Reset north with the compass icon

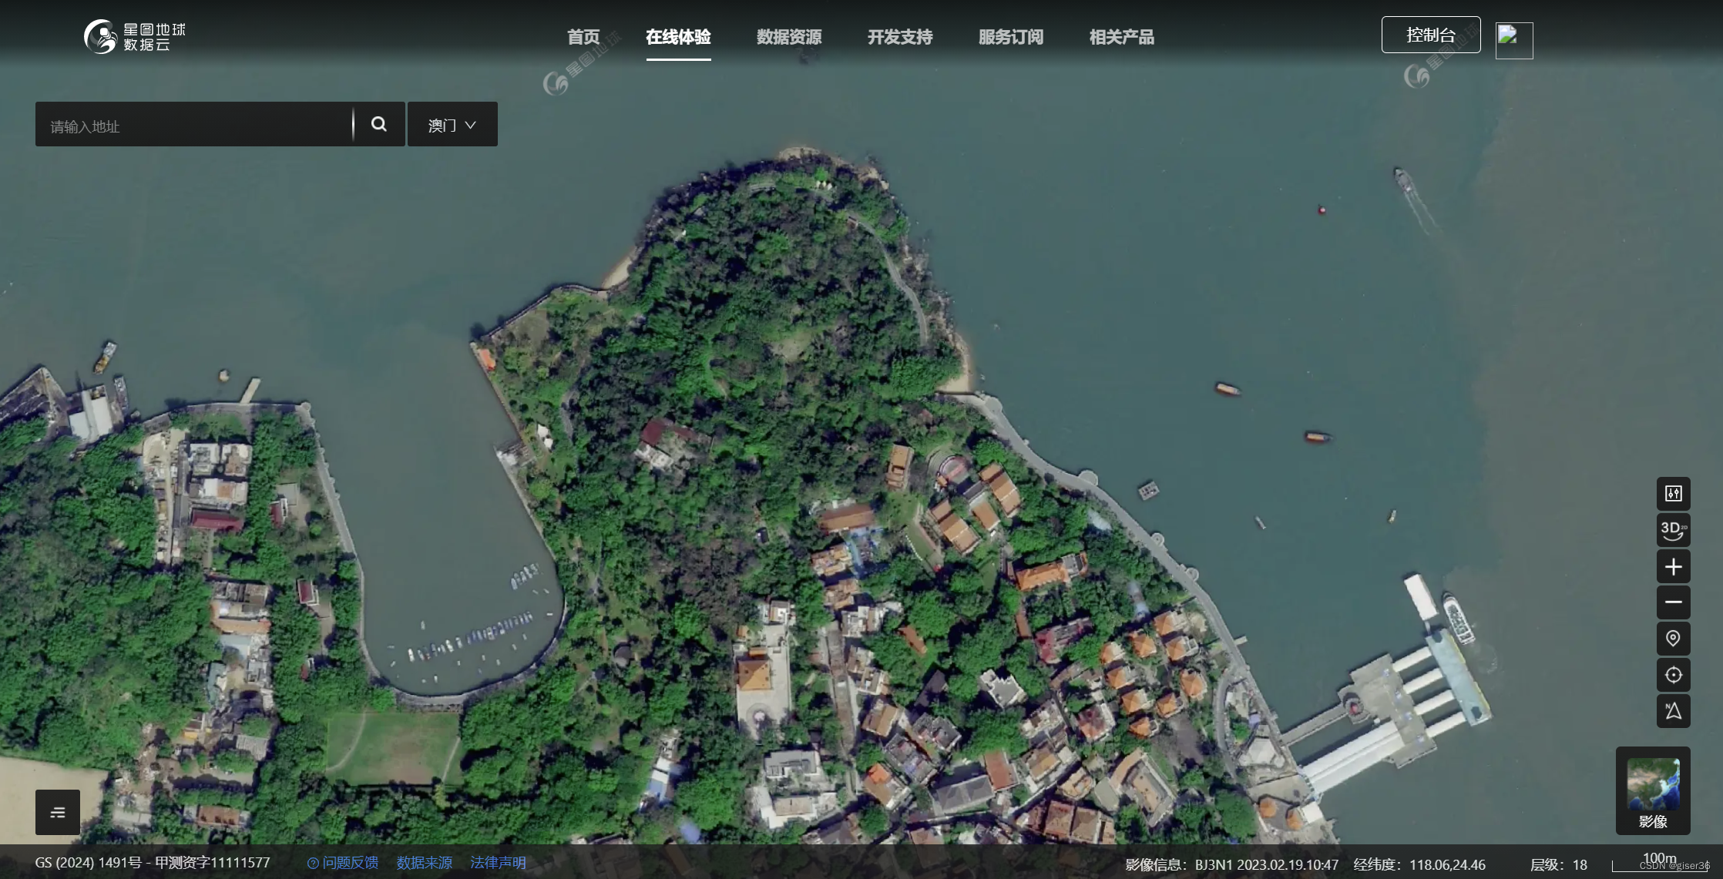(1674, 711)
